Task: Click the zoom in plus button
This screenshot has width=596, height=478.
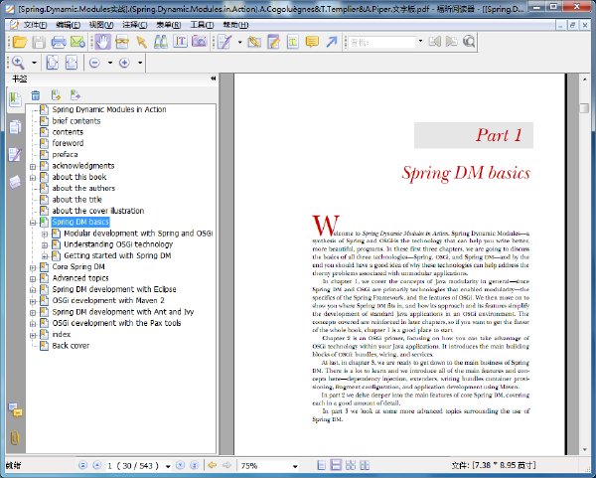Action: point(124,63)
